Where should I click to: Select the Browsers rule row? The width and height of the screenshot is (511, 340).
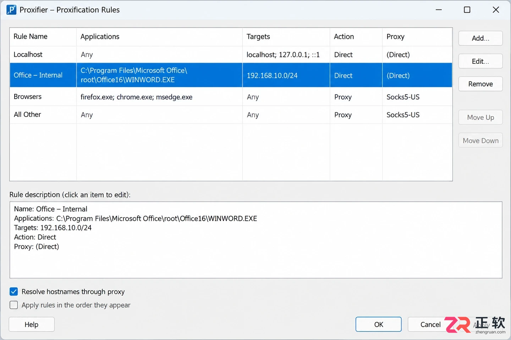pyautogui.click(x=231, y=97)
